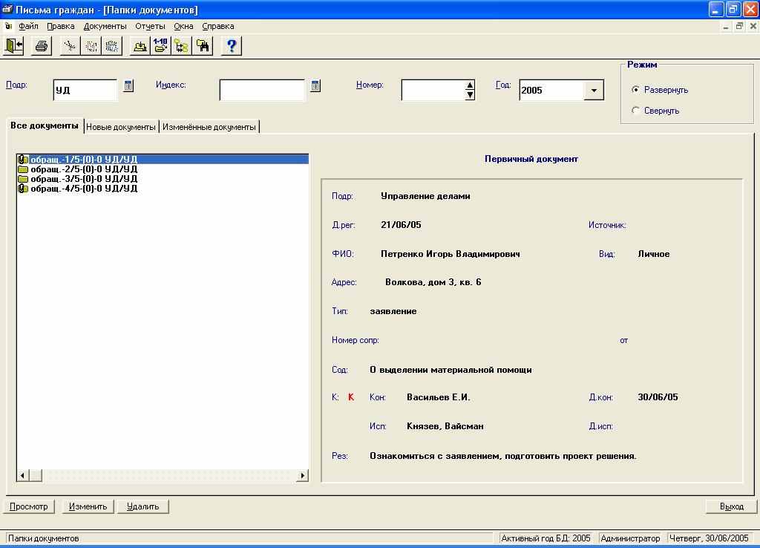Open the Файл menu

[28, 26]
